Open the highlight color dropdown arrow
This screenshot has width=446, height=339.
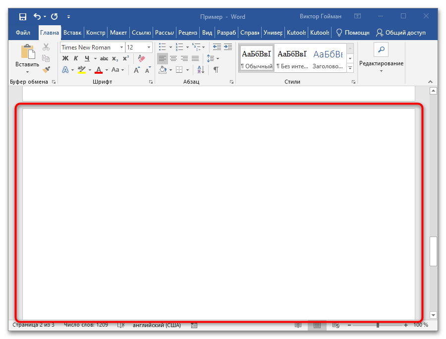pyautogui.click(x=90, y=70)
